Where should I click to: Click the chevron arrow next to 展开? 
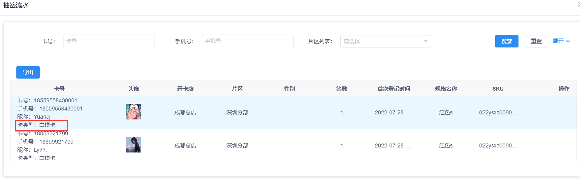pos(568,41)
